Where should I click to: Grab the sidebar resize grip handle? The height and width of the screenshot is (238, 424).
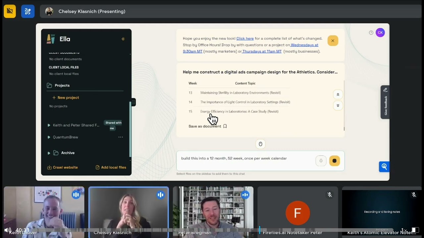133,102
